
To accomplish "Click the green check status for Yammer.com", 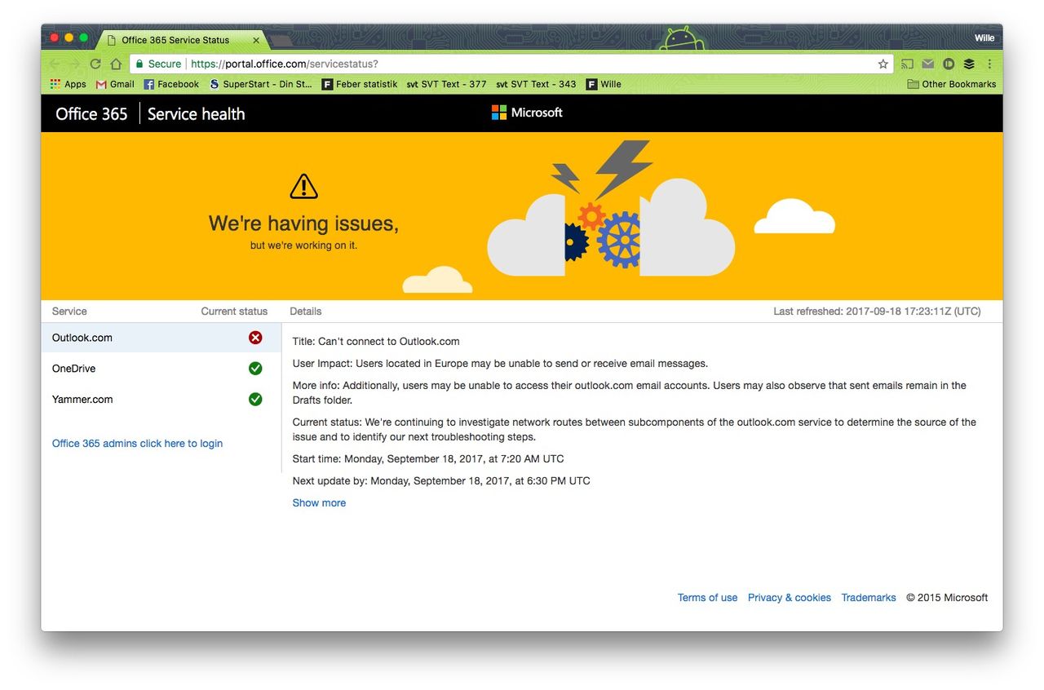I will click(255, 400).
